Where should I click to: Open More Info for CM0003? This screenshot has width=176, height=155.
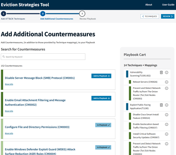pos(9,133)
